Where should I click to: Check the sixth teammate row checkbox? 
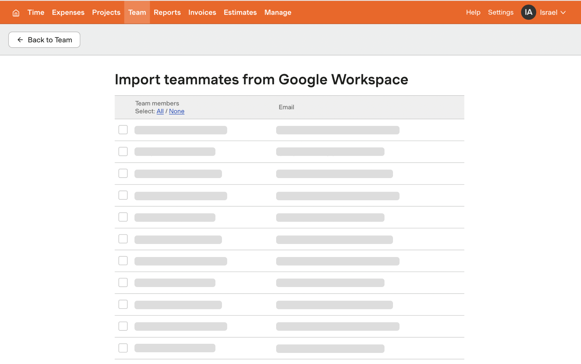pyautogui.click(x=123, y=239)
